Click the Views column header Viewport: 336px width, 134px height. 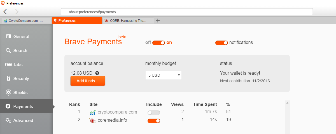point(177,104)
